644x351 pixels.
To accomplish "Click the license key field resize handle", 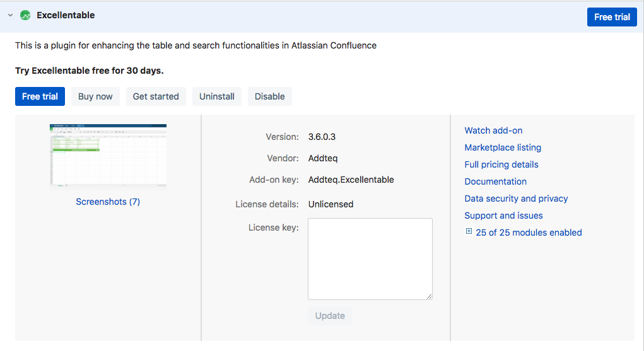I will click(x=429, y=296).
